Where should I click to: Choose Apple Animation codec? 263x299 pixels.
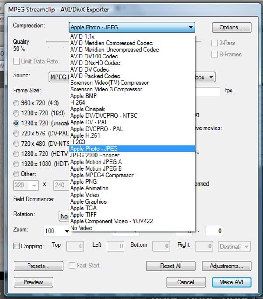[x=132, y=188]
